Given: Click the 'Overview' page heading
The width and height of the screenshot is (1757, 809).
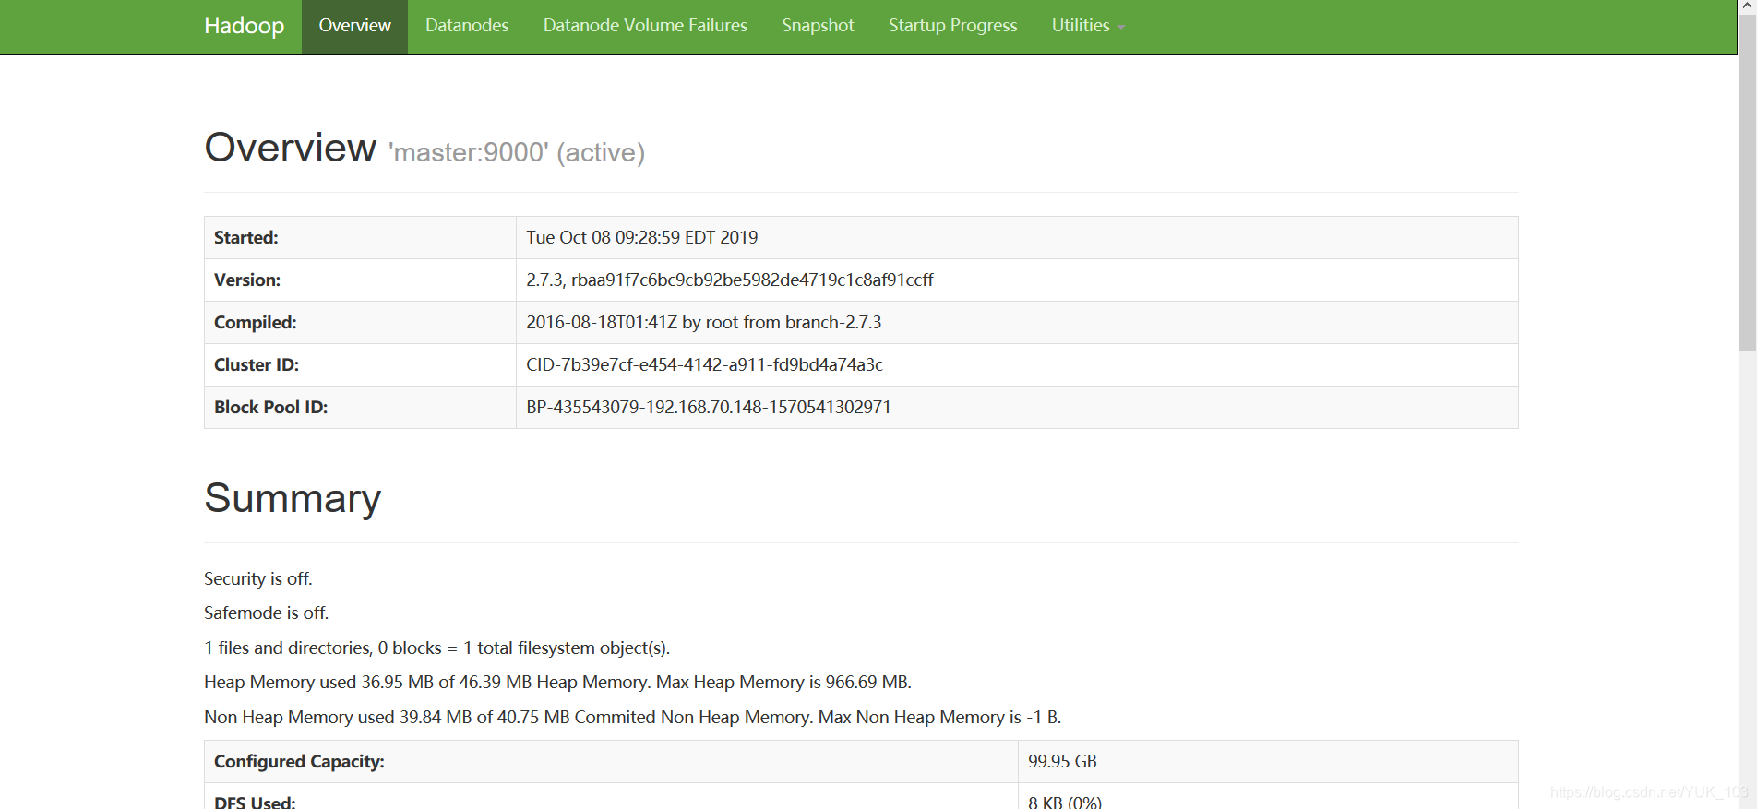Looking at the screenshot, I should [291, 148].
